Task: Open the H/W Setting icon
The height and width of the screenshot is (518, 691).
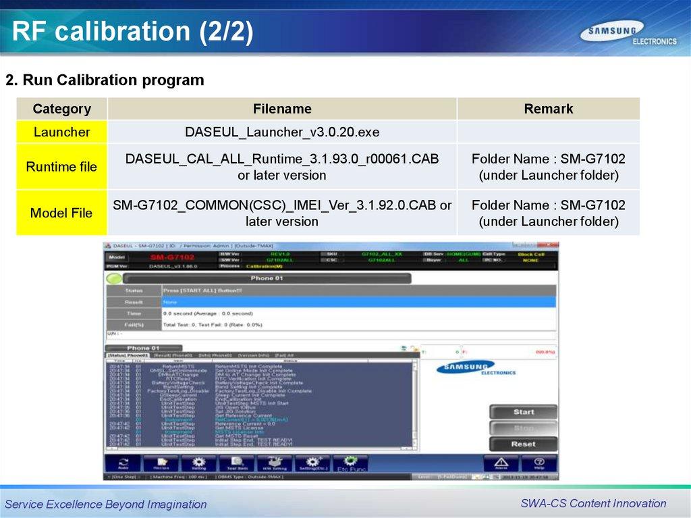Action: coord(275,463)
